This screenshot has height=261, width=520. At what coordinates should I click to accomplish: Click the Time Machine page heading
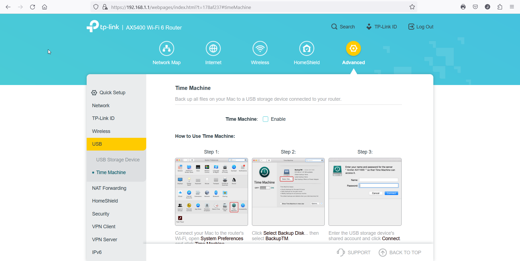pos(193,88)
